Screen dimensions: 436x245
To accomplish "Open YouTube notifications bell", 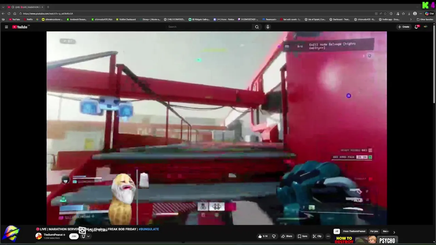I will (416, 27).
